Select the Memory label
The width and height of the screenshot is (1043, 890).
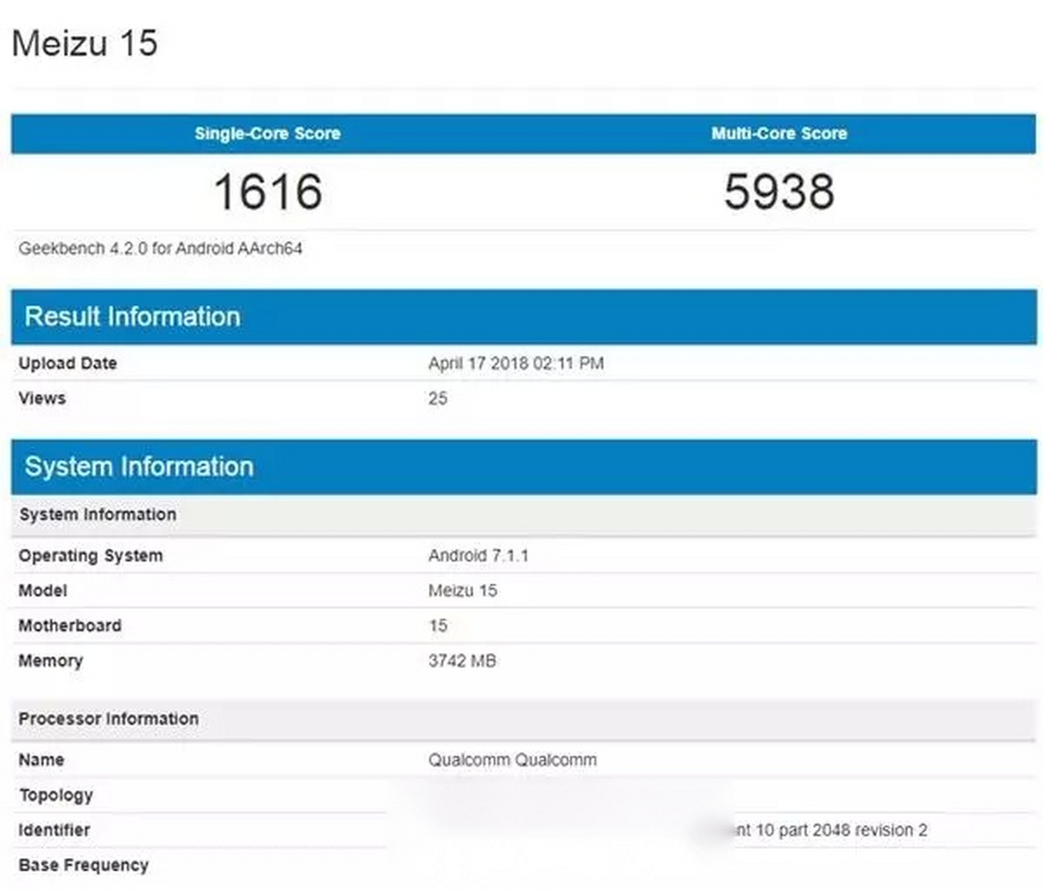click(x=50, y=661)
